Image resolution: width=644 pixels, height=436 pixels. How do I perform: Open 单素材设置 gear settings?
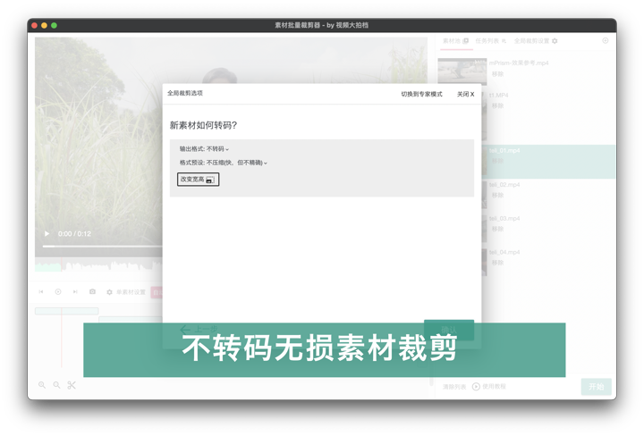[x=126, y=292]
